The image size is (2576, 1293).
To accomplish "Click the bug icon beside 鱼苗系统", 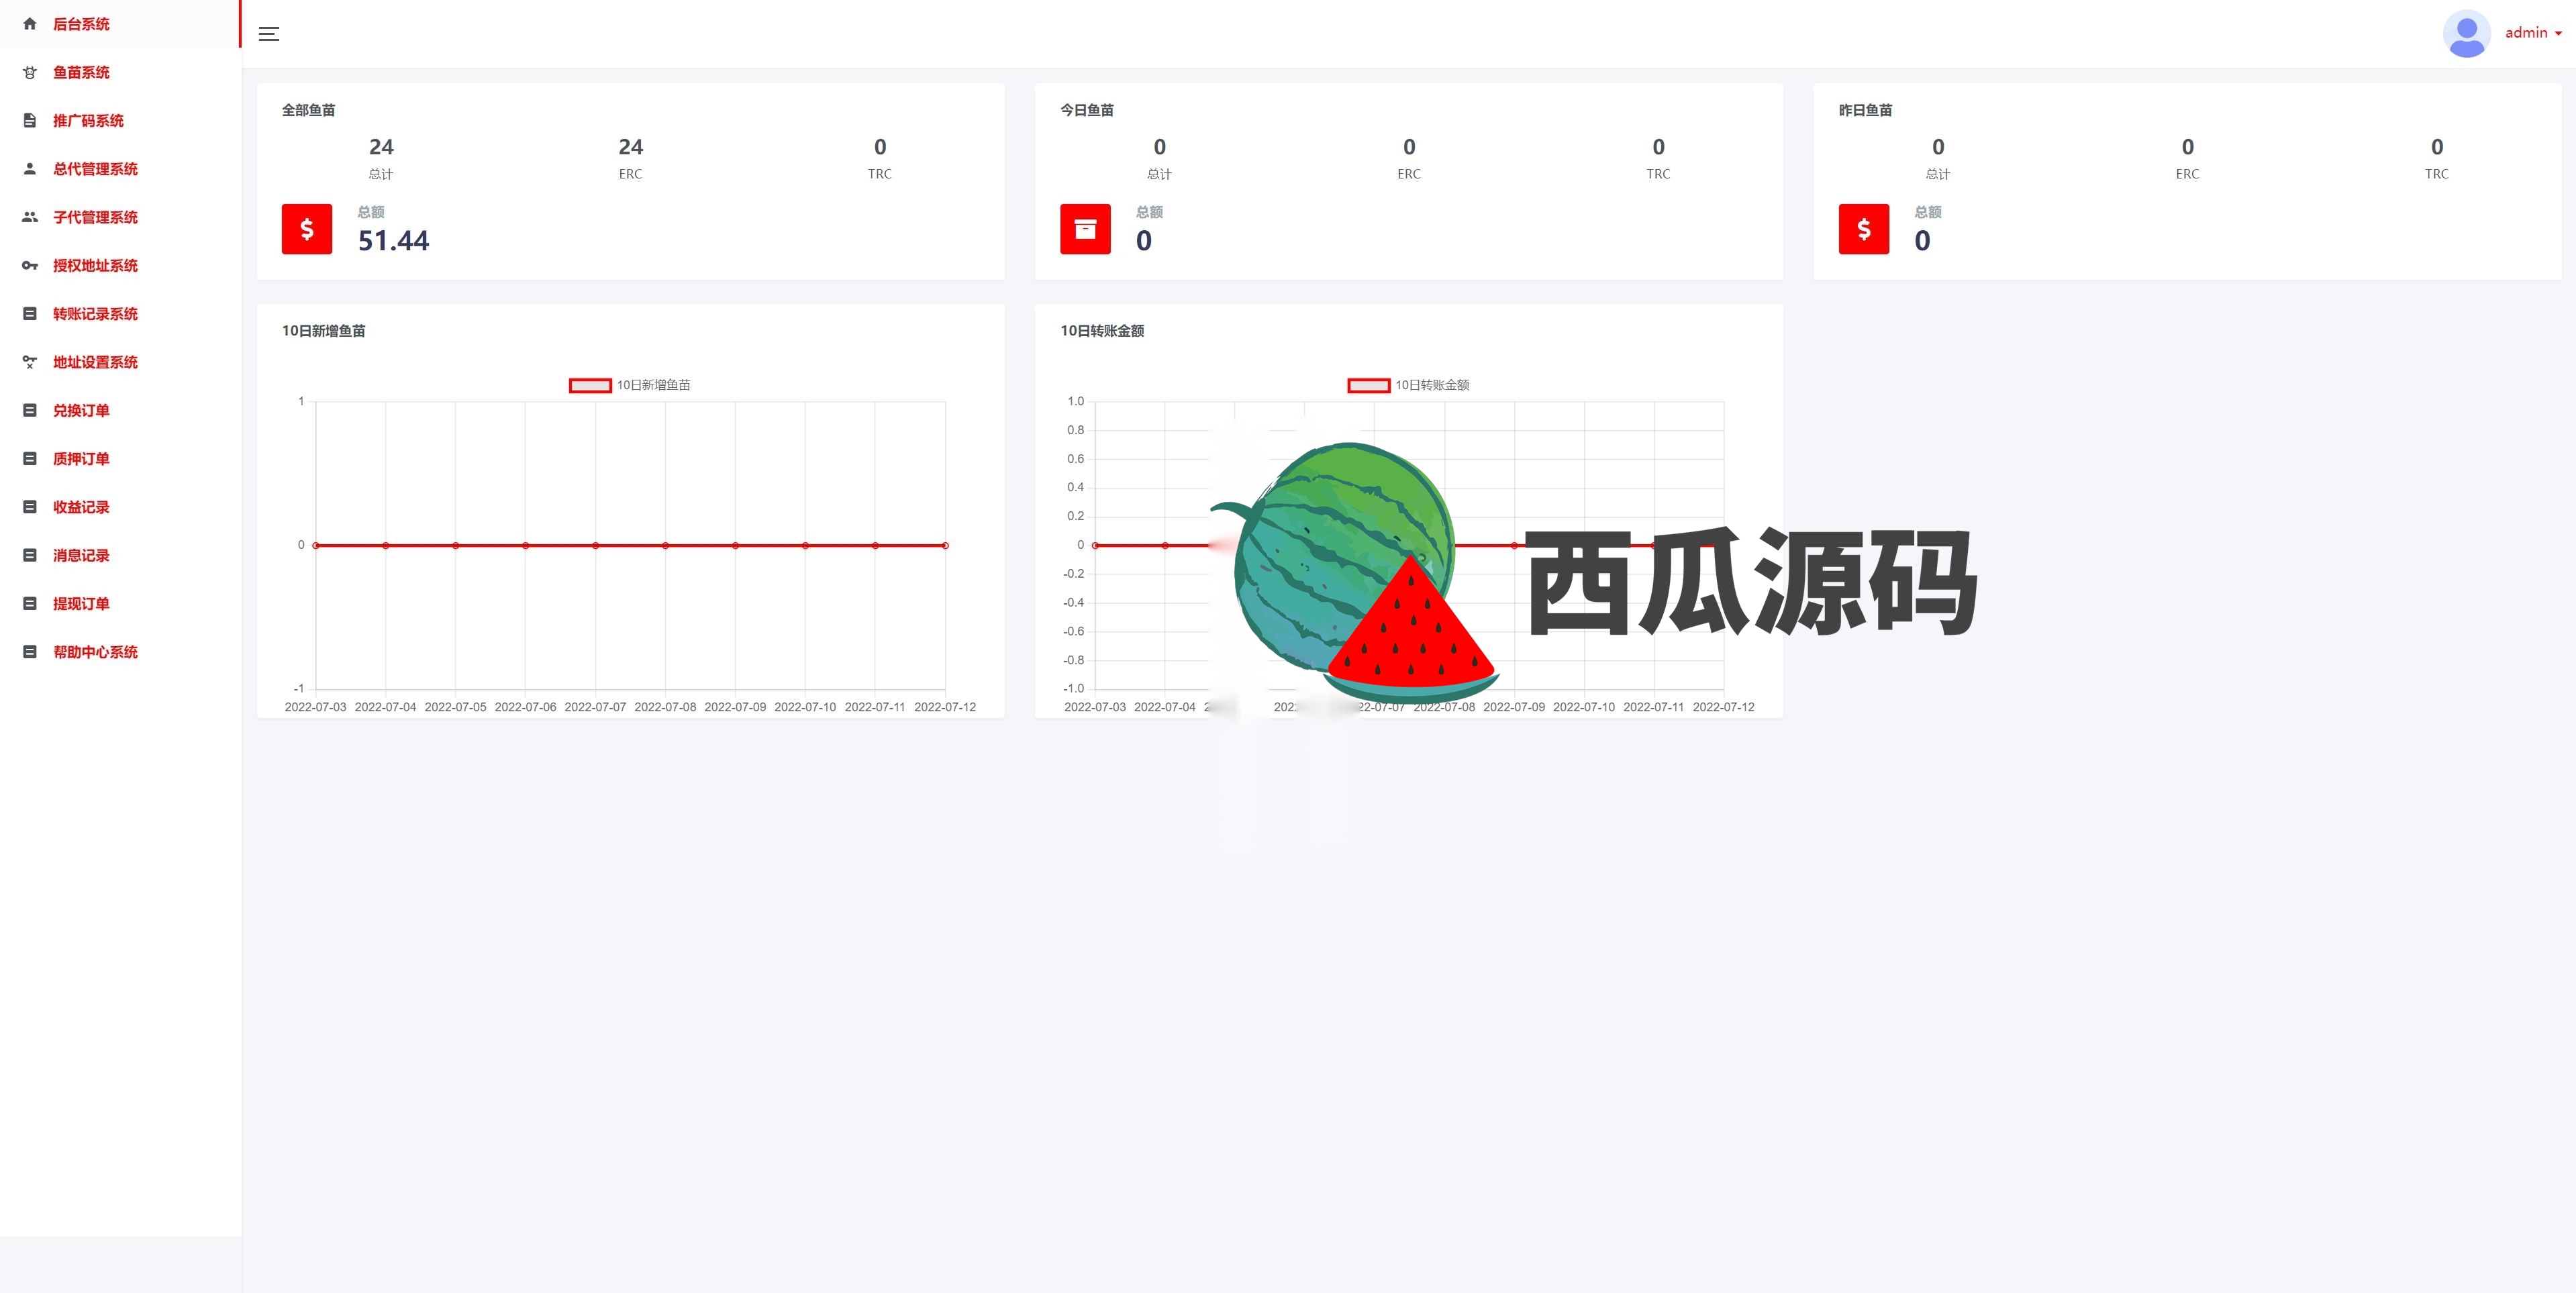I will coord(30,72).
